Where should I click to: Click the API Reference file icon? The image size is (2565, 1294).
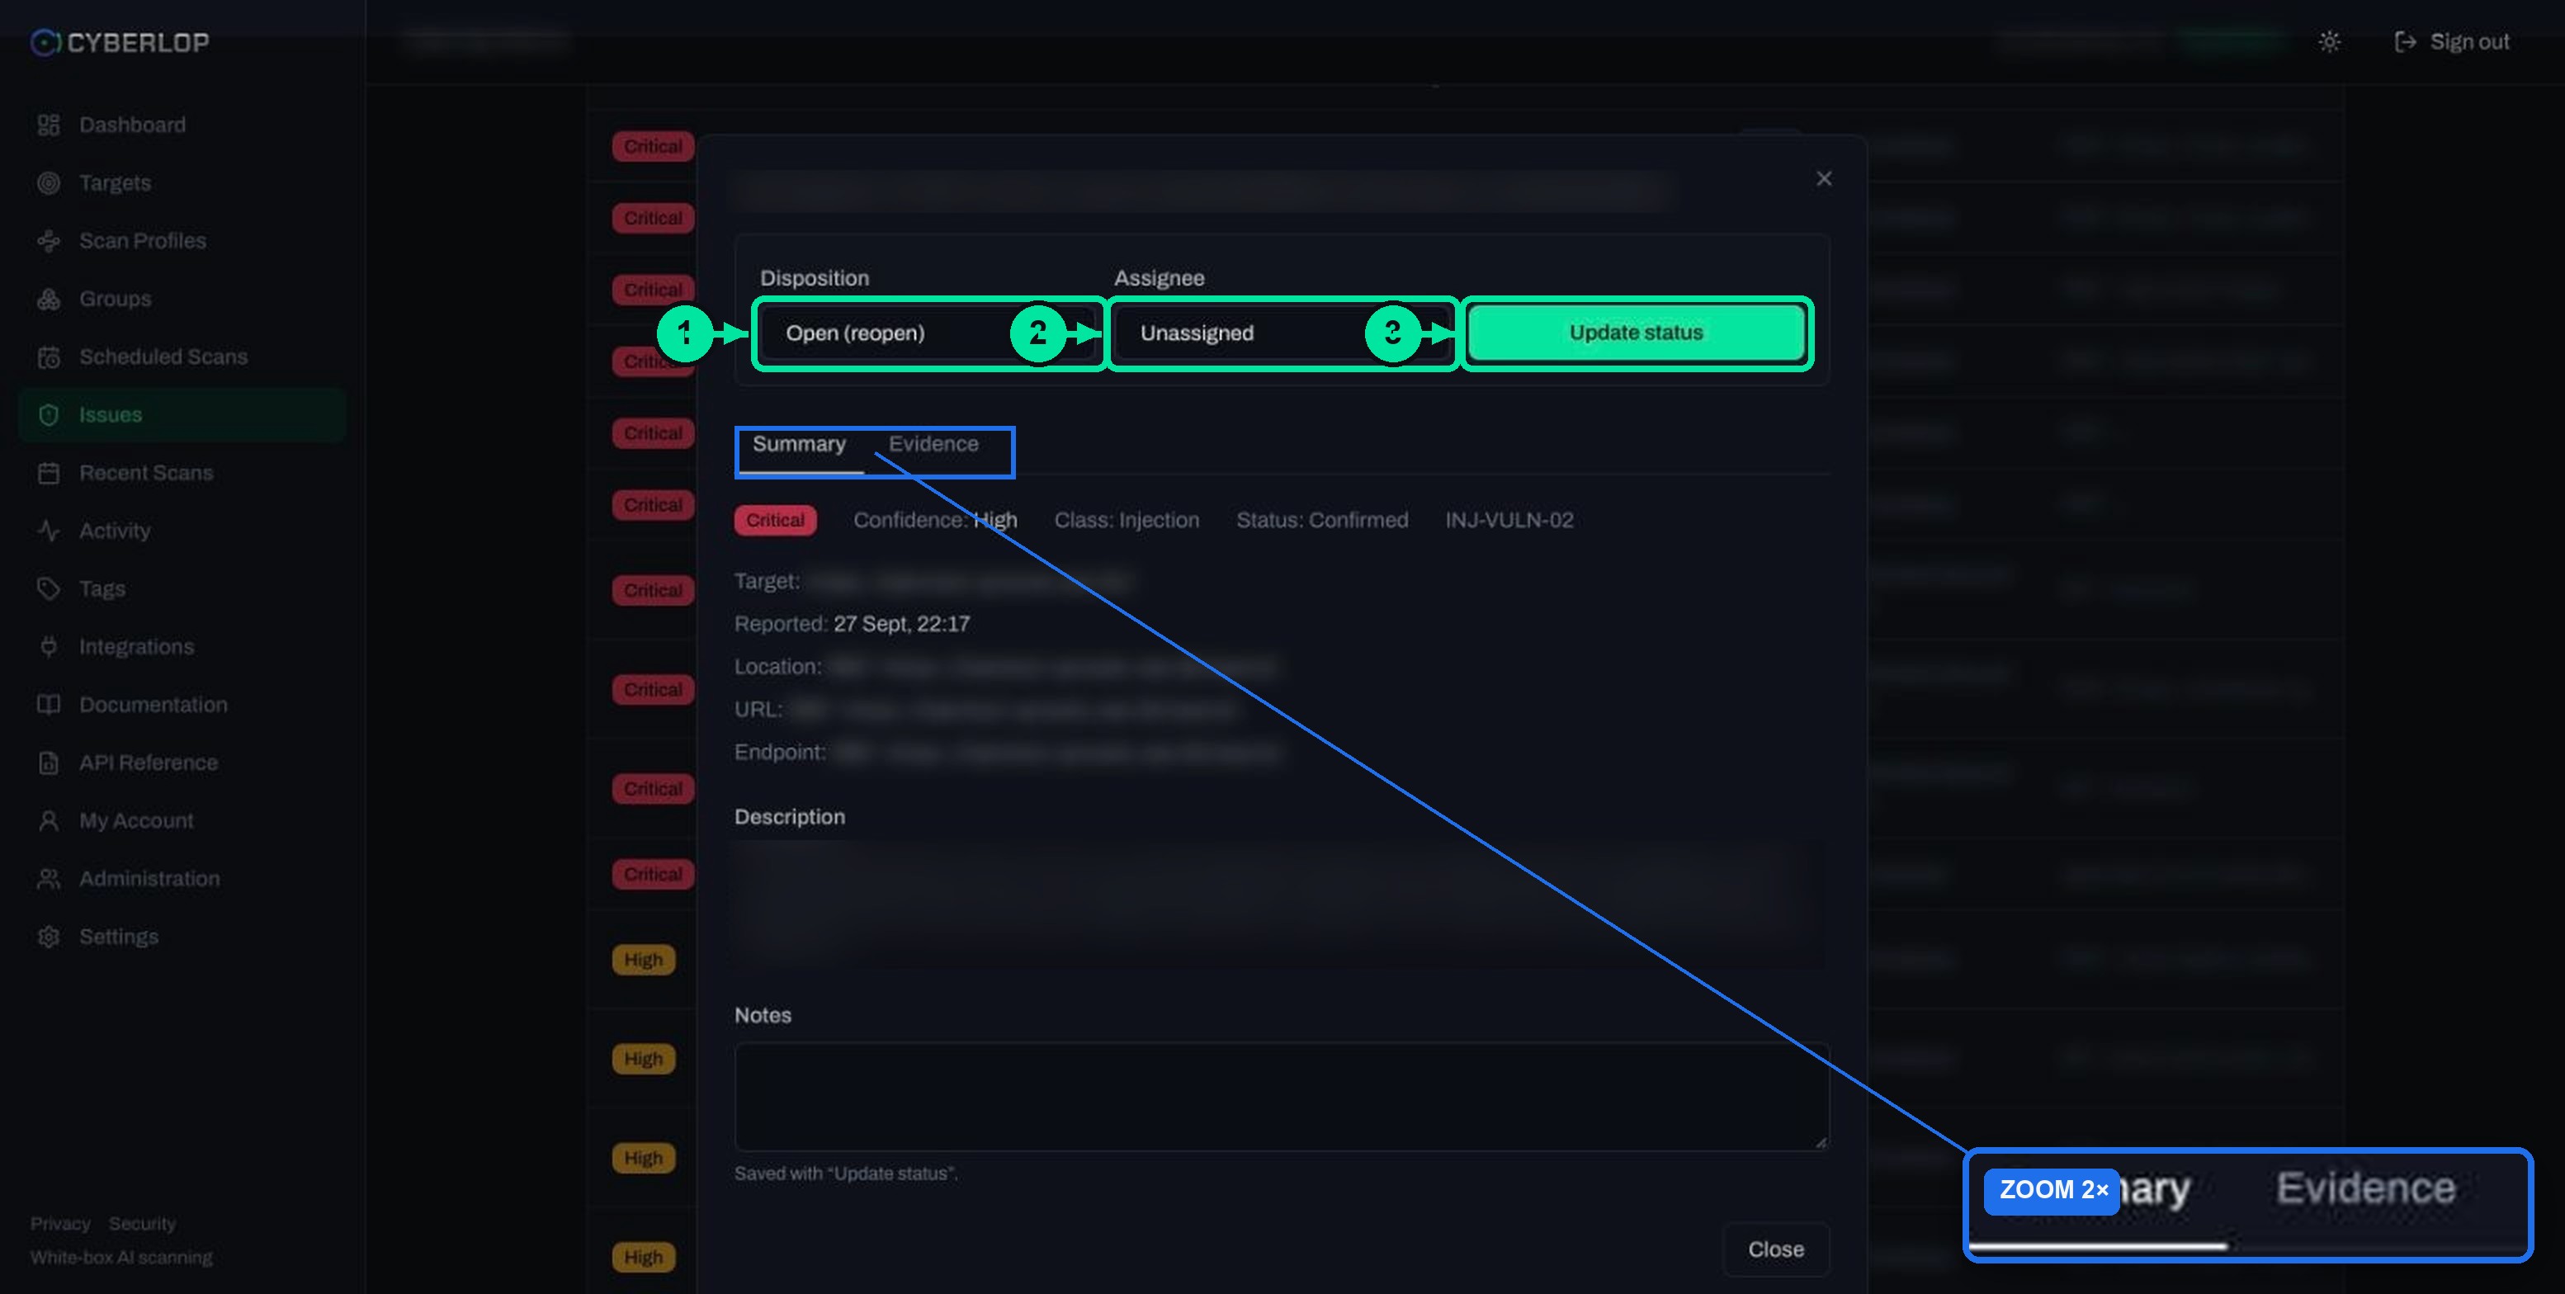point(48,763)
